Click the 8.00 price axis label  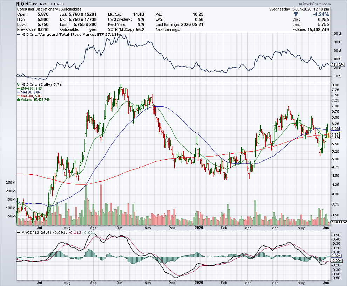click(335, 85)
